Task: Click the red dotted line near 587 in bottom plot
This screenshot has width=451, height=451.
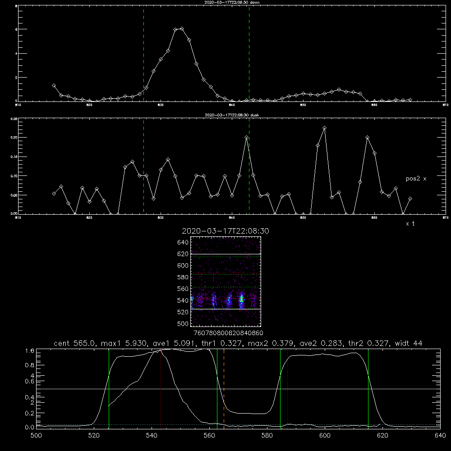Action: click(287, 388)
